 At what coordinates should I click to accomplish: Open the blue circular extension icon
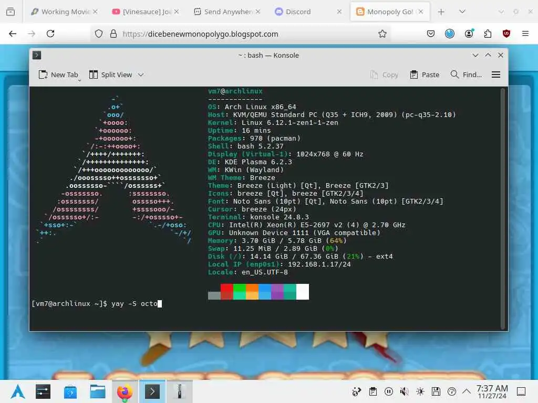(450, 34)
